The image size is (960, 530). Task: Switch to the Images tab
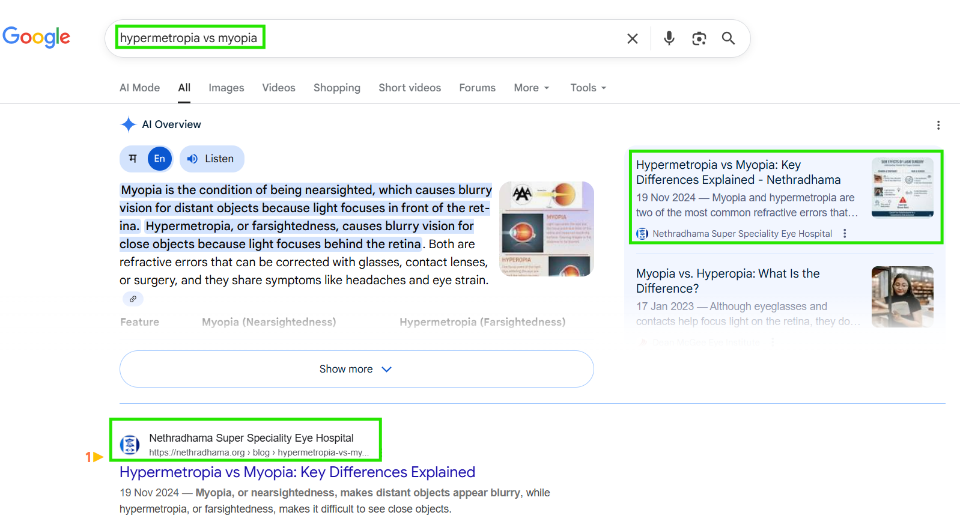pos(226,88)
